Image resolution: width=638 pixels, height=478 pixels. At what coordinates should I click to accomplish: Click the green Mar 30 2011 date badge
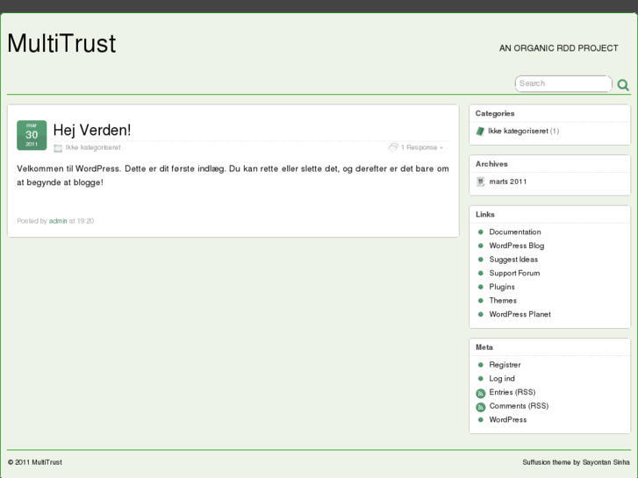click(32, 135)
